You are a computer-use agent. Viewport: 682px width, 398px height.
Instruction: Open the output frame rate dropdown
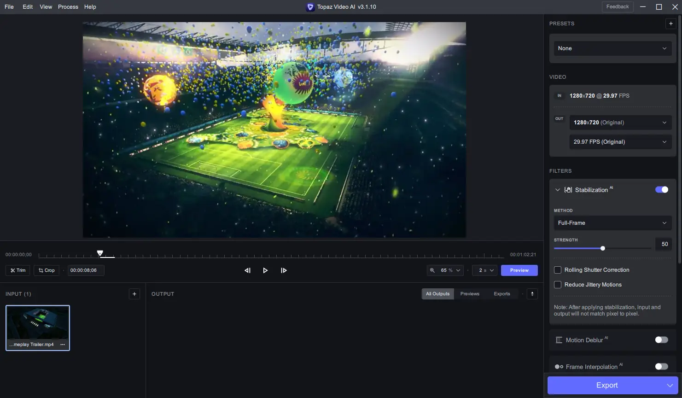click(620, 142)
